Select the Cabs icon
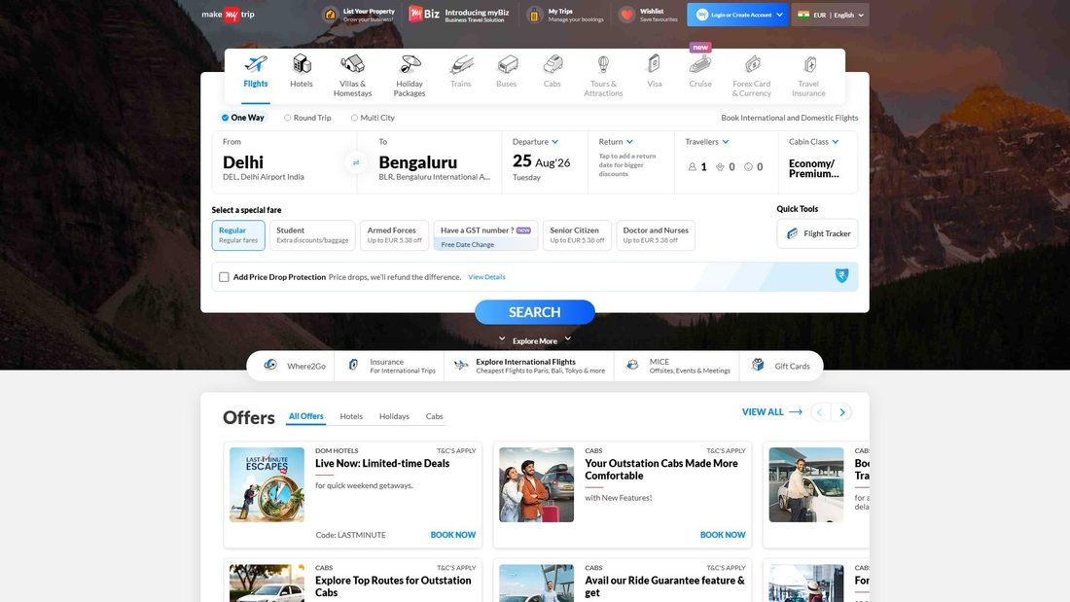 point(553,64)
